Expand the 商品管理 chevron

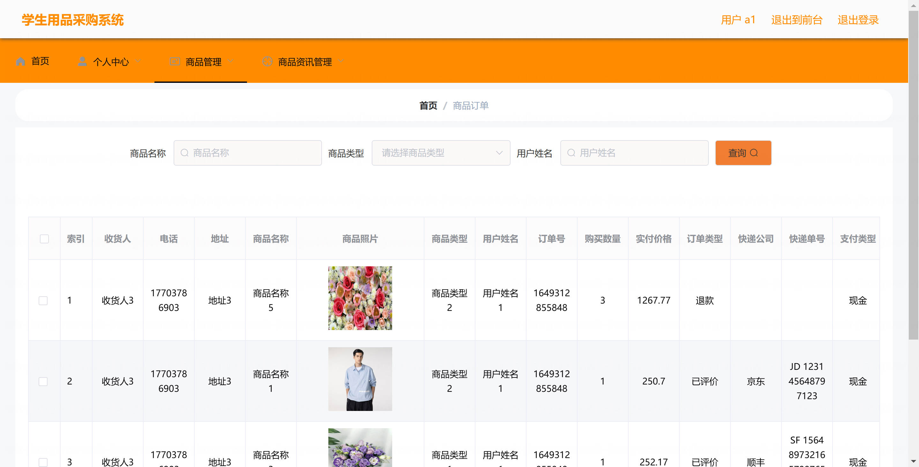click(230, 61)
